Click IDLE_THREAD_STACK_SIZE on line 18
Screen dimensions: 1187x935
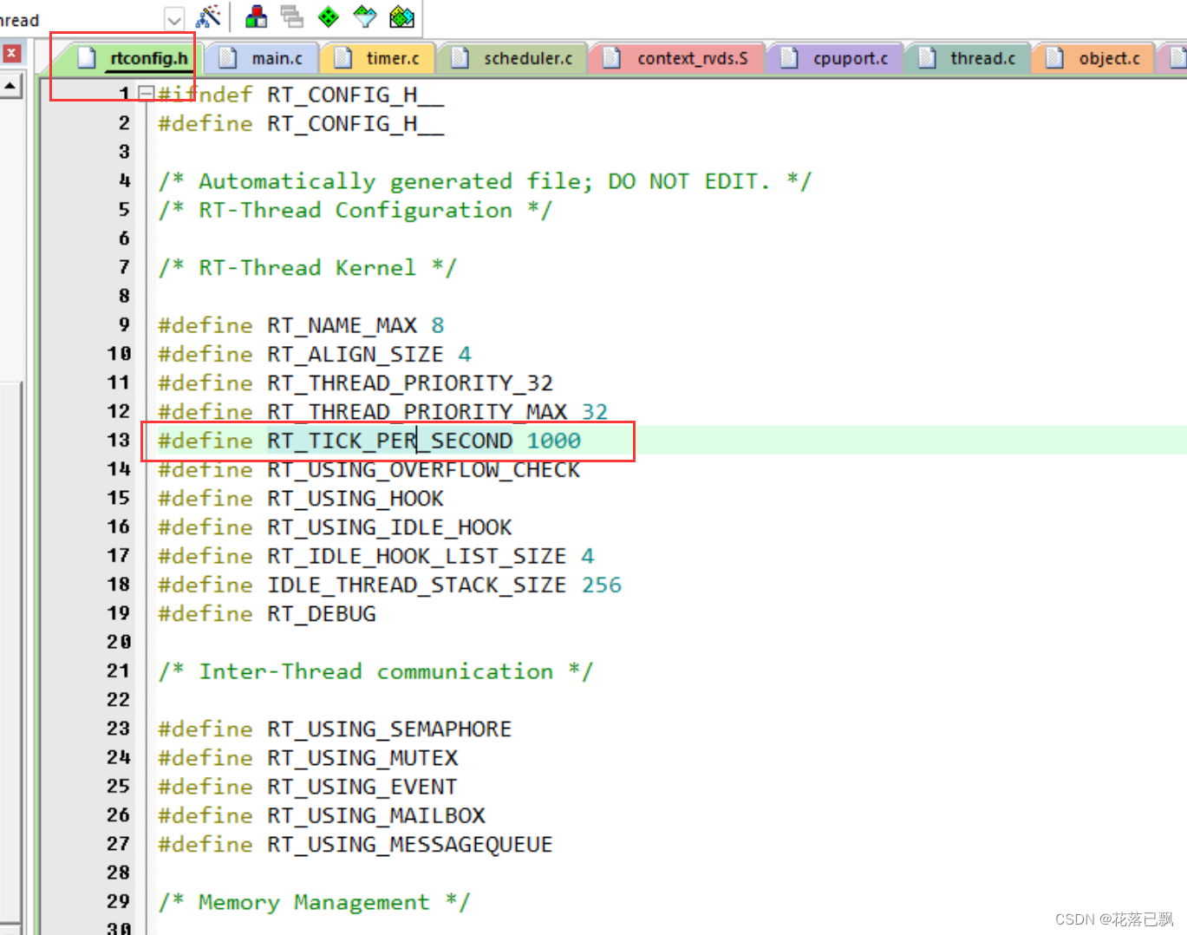tap(416, 585)
